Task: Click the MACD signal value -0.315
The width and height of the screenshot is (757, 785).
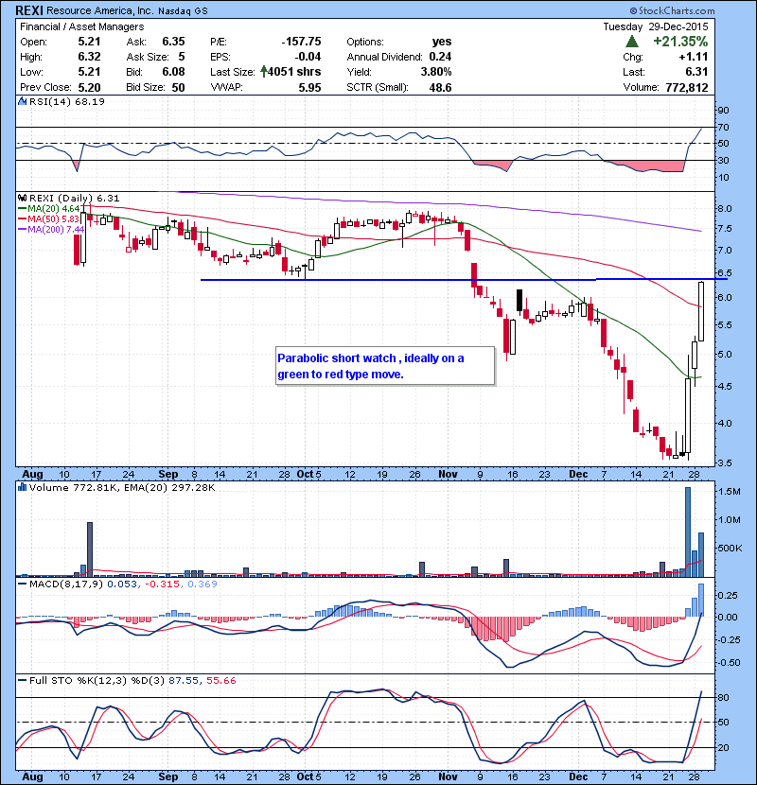Action: [163, 584]
